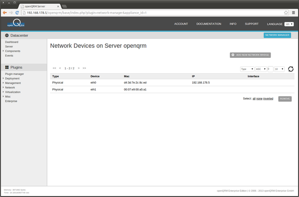
Task: Open the rows-per-page dropdown showing 10
Action: click(279, 69)
